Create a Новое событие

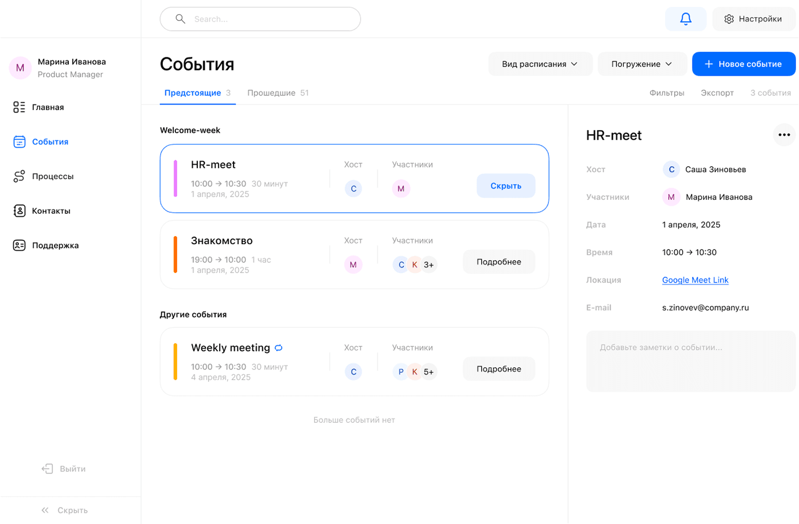point(744,64)
